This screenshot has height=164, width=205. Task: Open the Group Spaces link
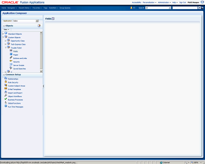(65, 8)
